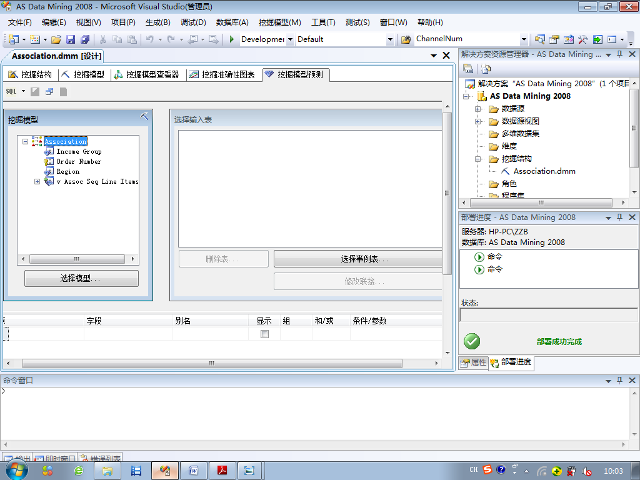Click the mining model tree horizontal scrollbar
The height and width of the screenshot is (480, 640).
(77, 259)
